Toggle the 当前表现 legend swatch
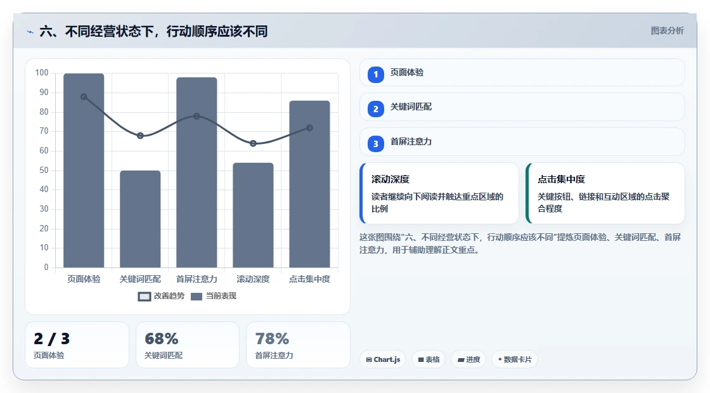710x393 pixels. tap(196, 297)
